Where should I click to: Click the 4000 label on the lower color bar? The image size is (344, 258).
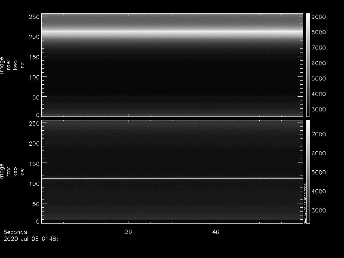[321, 191]
